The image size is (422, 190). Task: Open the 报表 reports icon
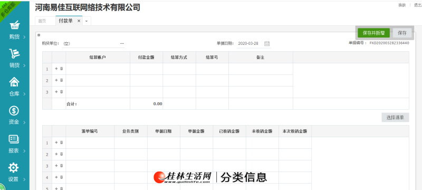[14, 139]
